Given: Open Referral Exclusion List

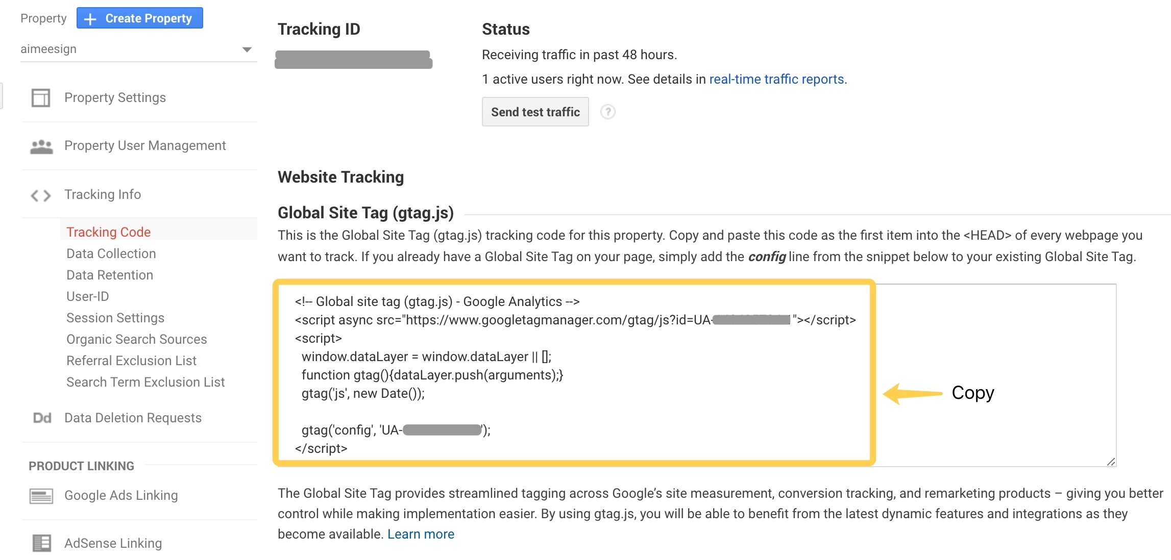Looking at the screenshot, I should [x=131, y=361].
